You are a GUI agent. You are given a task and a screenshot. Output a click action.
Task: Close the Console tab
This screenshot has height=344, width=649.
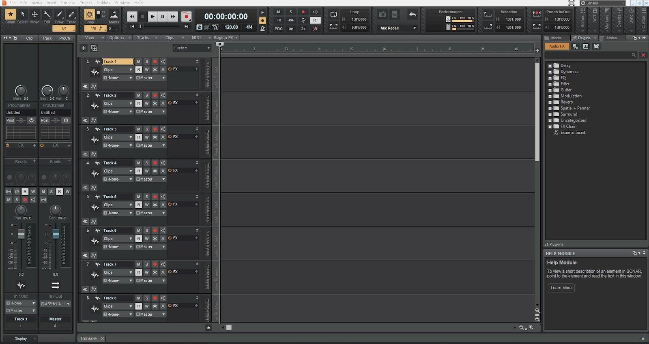pos(102,338)
